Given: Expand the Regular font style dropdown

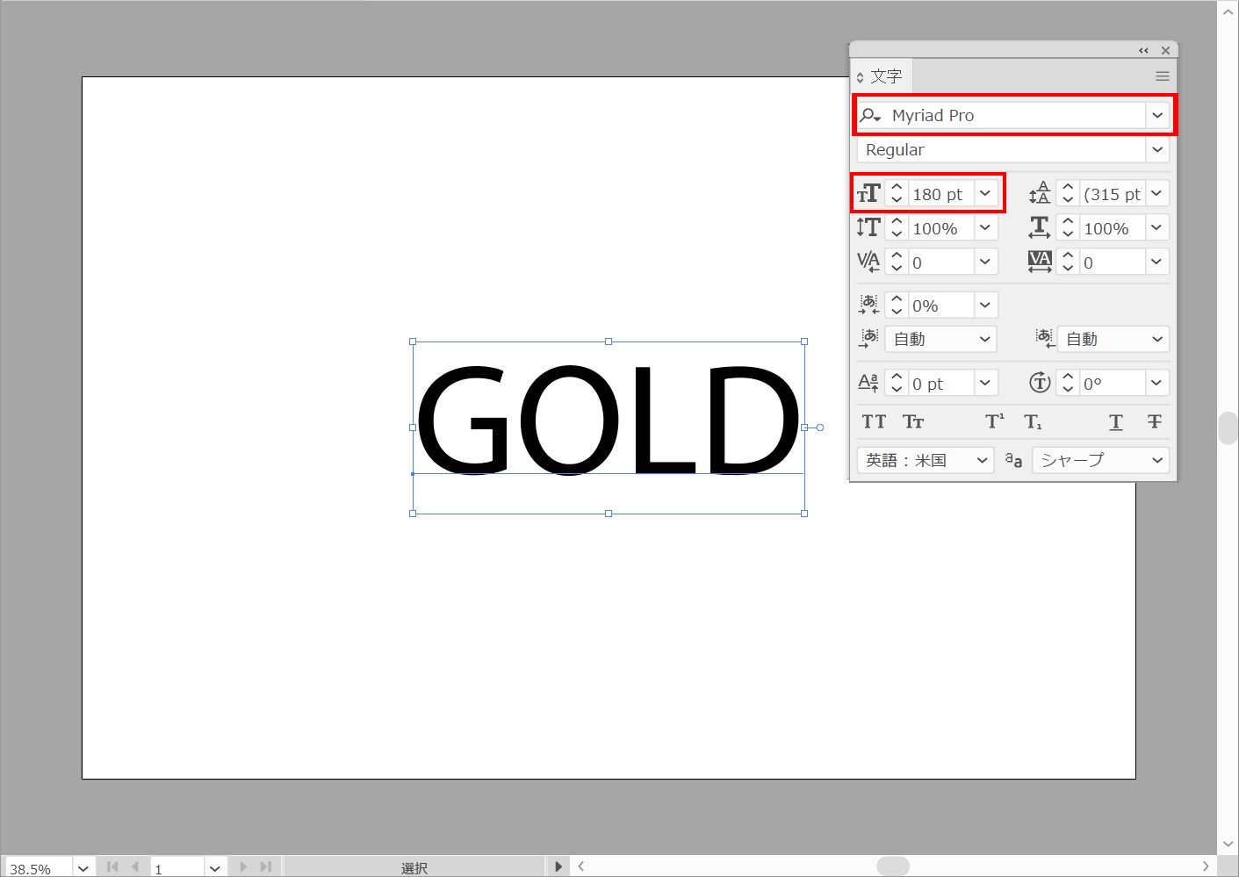Looking at the screenshot, I should coord(1157,150).
